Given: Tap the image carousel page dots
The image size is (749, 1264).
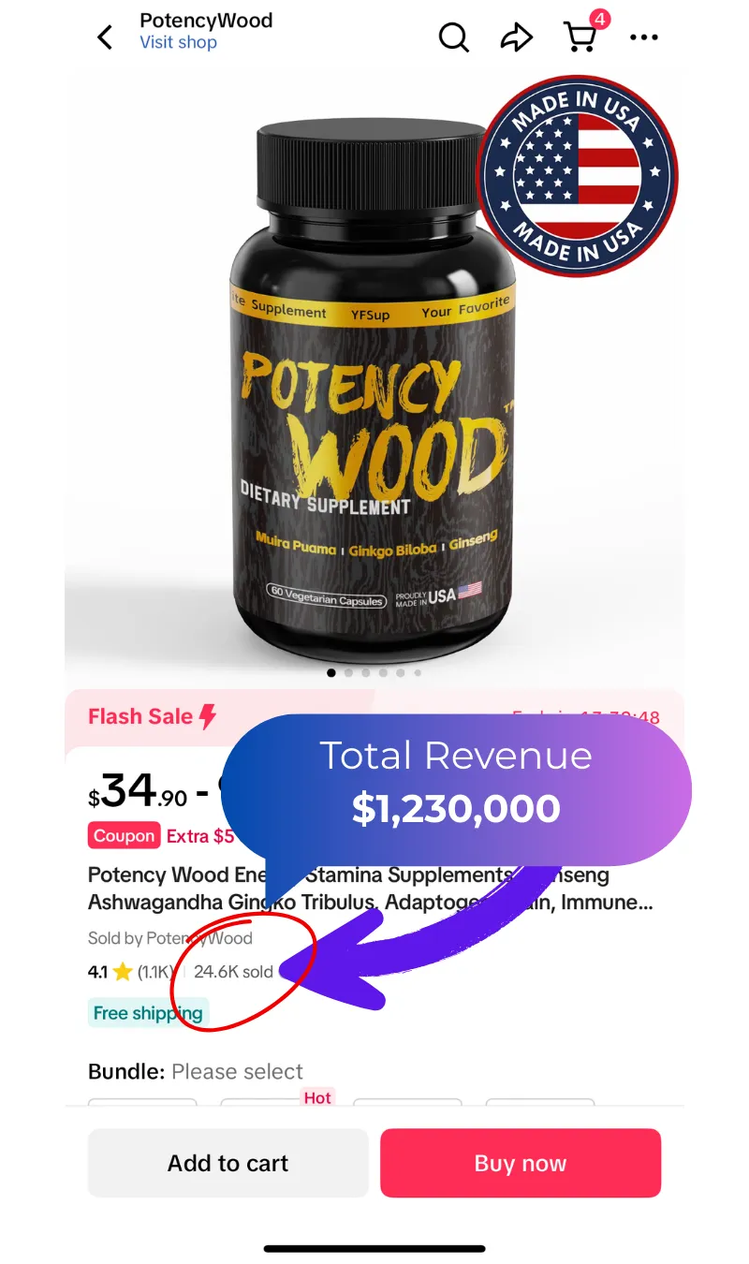Looking at the screenshot, I should [374, 672].
